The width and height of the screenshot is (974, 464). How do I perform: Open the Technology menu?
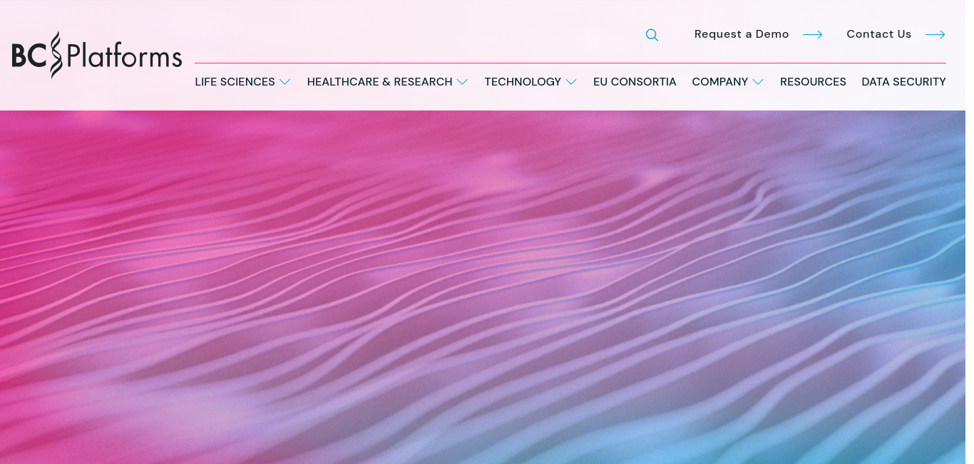[523, 82]
